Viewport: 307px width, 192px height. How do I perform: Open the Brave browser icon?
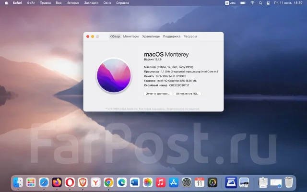(x=83, y=182)
